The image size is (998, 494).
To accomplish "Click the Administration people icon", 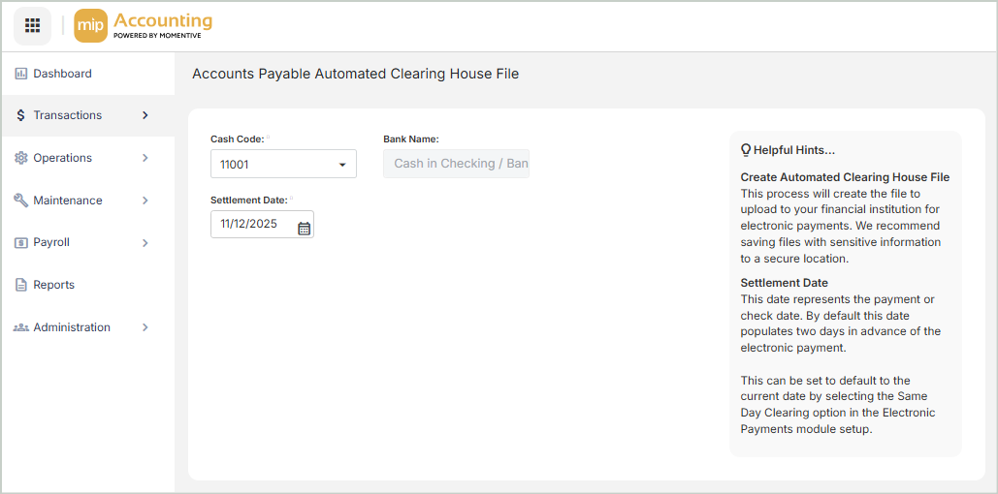I will tap(20, 328).
